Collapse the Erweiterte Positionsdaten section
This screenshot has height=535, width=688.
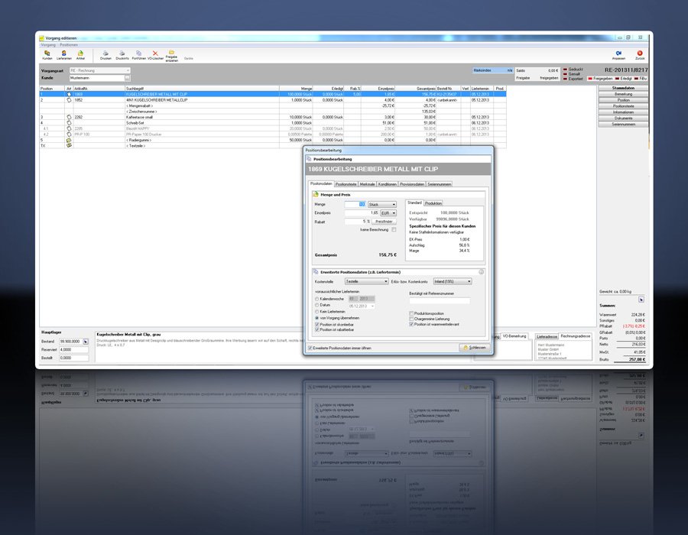(x=482, y=272)
